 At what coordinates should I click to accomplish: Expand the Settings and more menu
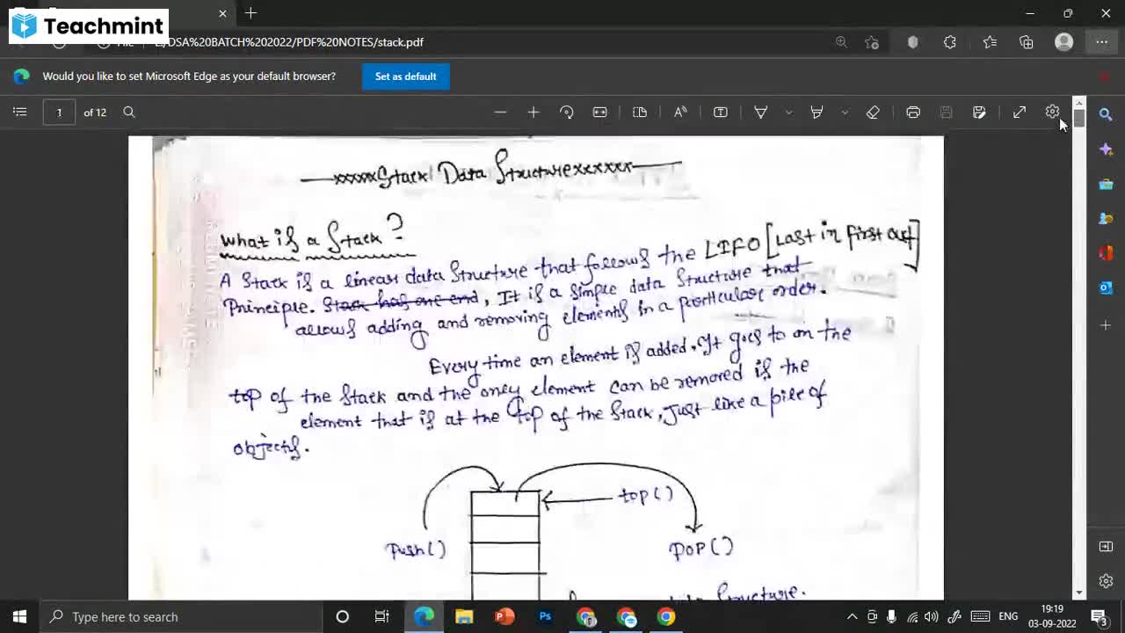coord(1101,41)
